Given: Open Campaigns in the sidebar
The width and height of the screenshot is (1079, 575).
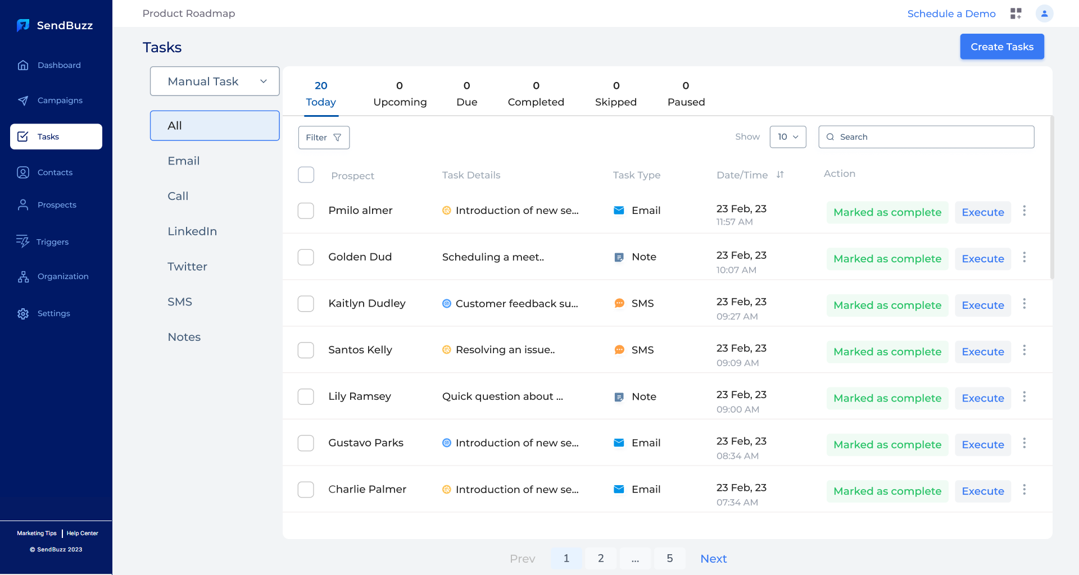Looking at the screenshot, I should click(x=60, y=101).
